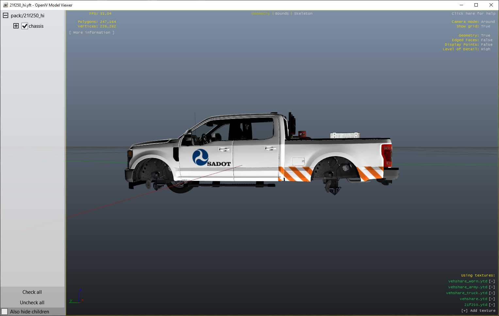The width and height of the screenshot is (499, 316).
Task: Click the XYZ axis gizmo
Action: pyautogui.click(x=77, y=296)
